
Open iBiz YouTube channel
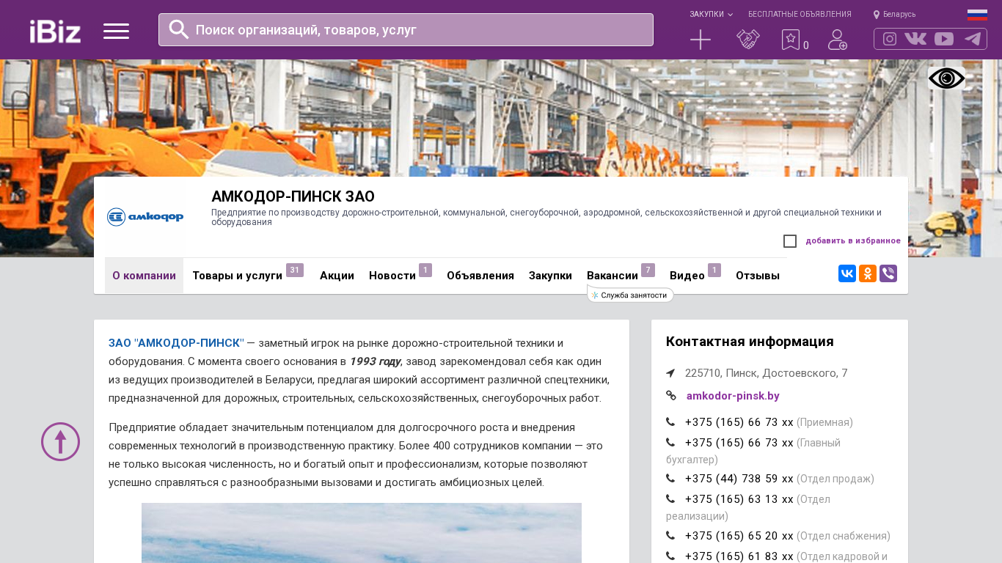(944, 39)
